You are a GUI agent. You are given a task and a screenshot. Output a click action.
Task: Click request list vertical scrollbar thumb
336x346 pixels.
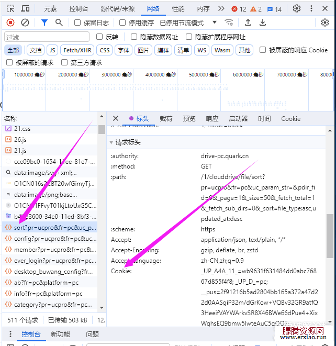point(102,129)
